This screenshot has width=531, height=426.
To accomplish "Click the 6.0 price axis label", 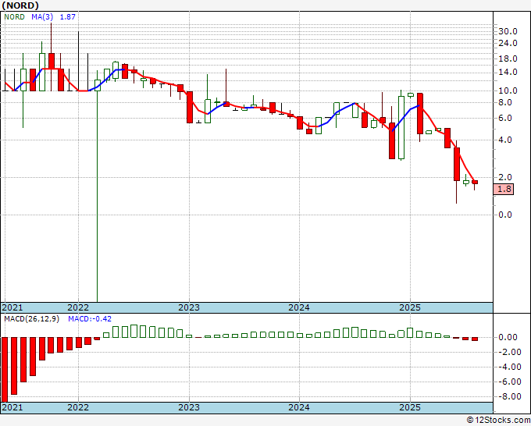I will [x=505, y=118].
